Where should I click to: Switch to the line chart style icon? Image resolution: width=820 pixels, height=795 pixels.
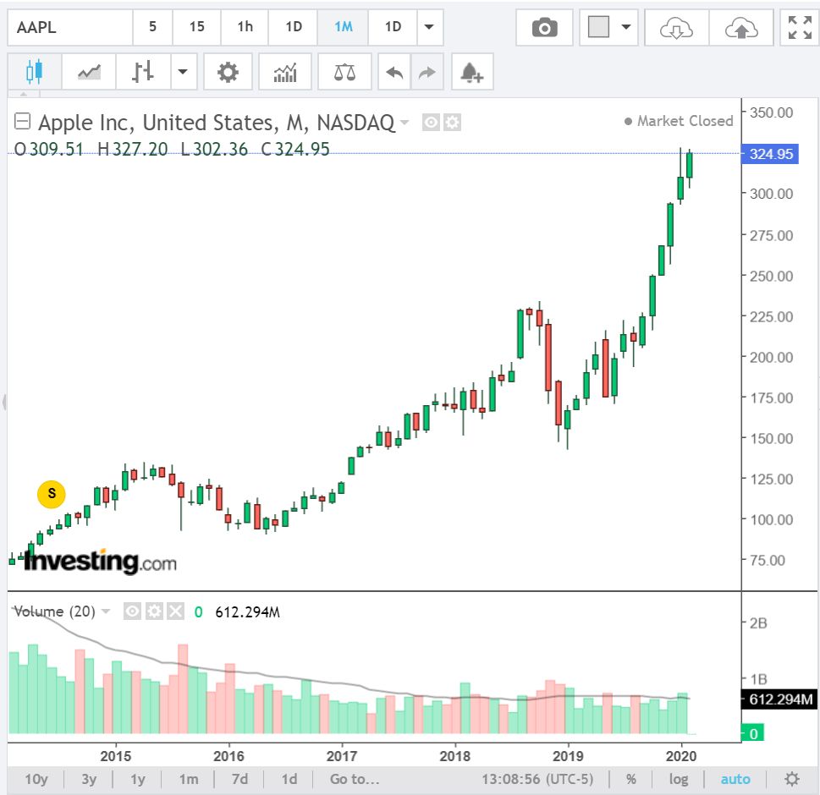pos(90,73)
